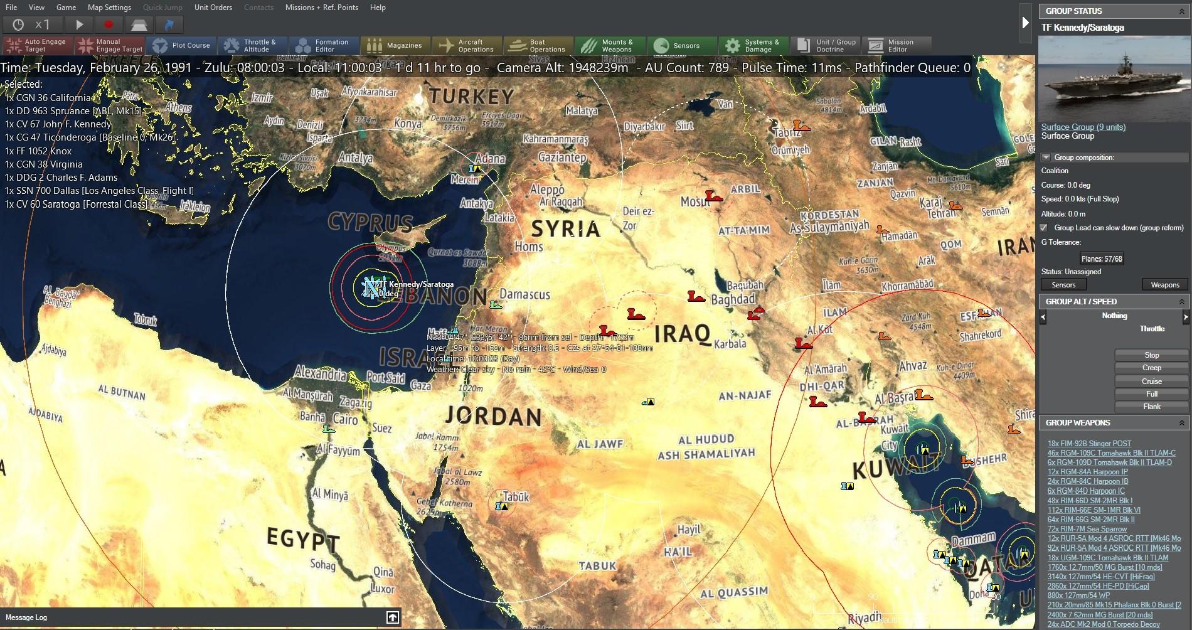Collapse the GROUP ALT / SPEED panel
1192x630 pixels.
click(1181, 301)
